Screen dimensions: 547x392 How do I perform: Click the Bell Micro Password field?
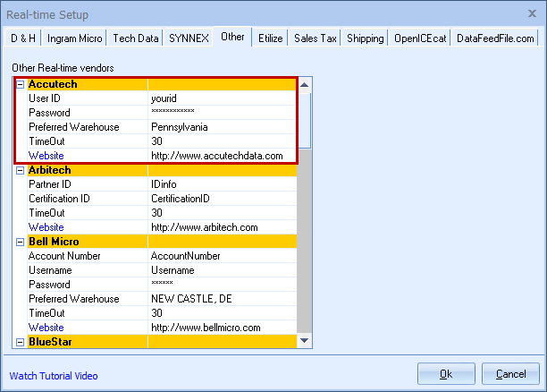[x=223, y=285]
